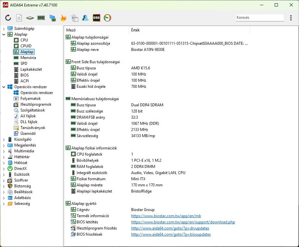Click the CPU chip toolbar icon
The image size is (299, 247).
click(30, 18)
